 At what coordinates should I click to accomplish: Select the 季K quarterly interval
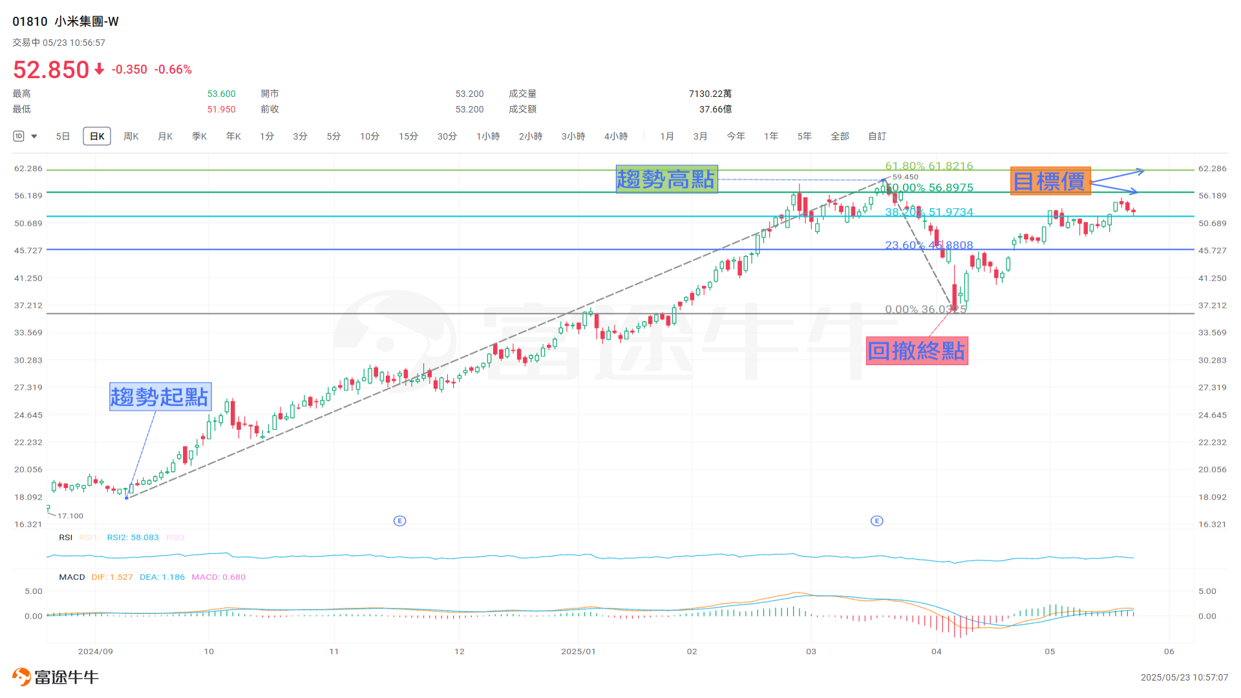click(x=199, y=136)
